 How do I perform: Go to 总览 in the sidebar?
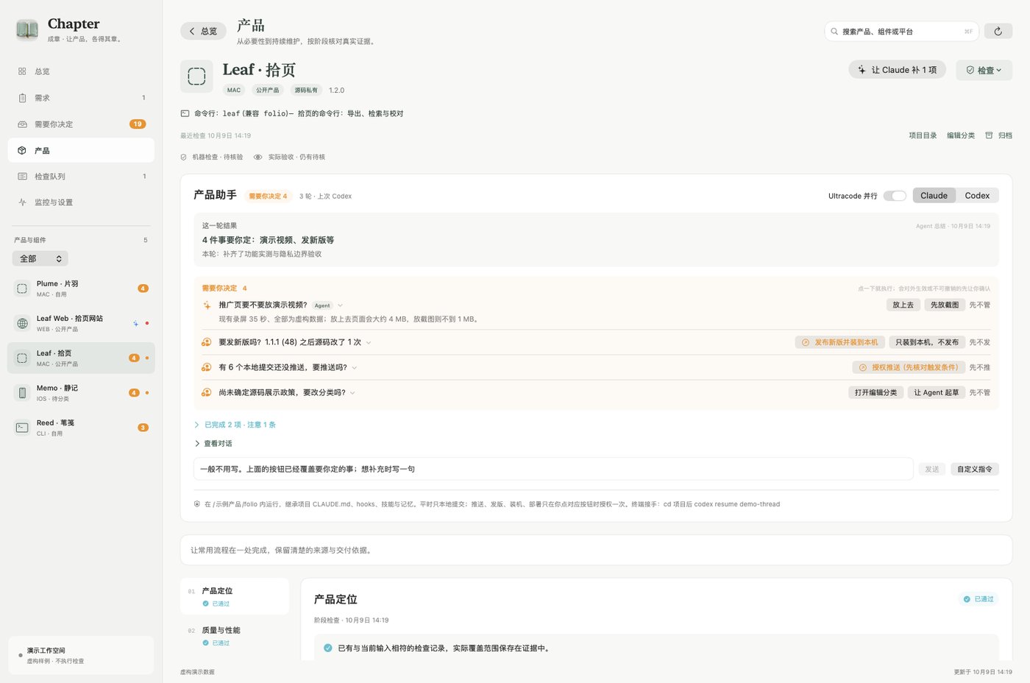(81, 71)
